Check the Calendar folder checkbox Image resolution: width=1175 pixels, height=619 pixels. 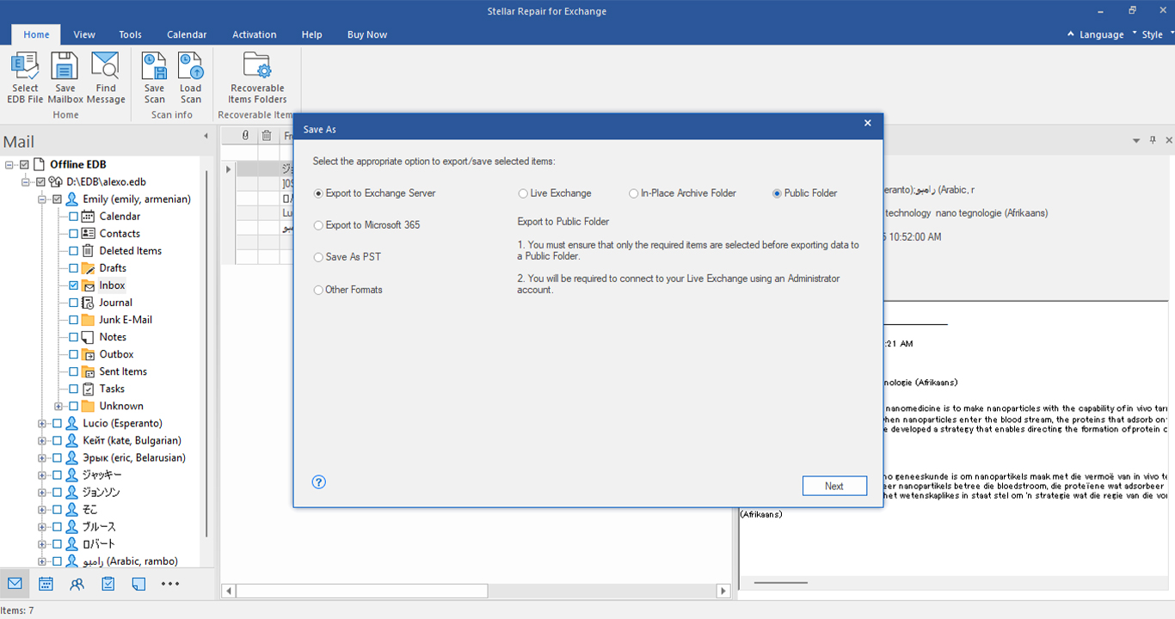pos(74,217)
